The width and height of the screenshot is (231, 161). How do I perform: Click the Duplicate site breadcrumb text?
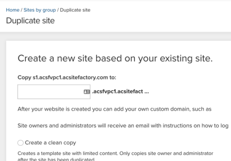(x=74, y=10)
